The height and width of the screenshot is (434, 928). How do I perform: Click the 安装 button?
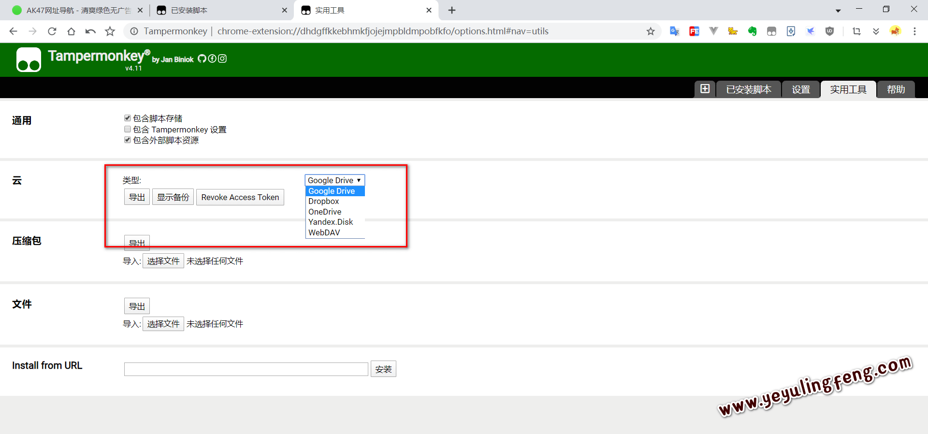(x=383, y=369)
